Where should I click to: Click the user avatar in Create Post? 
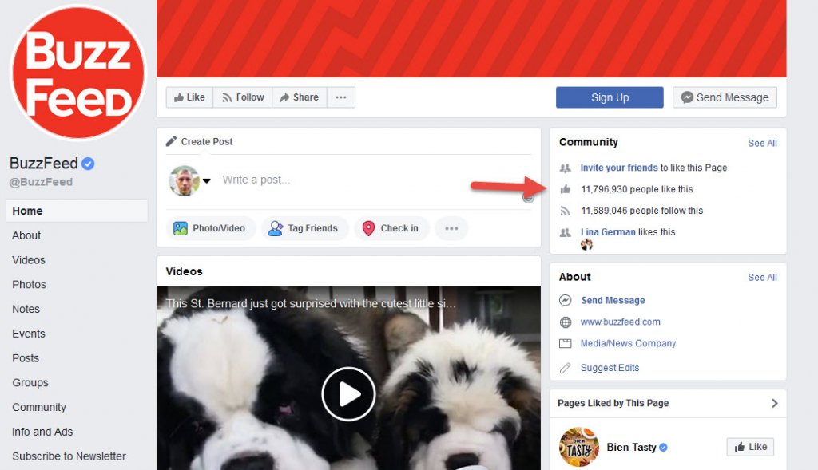pos(185,181)
